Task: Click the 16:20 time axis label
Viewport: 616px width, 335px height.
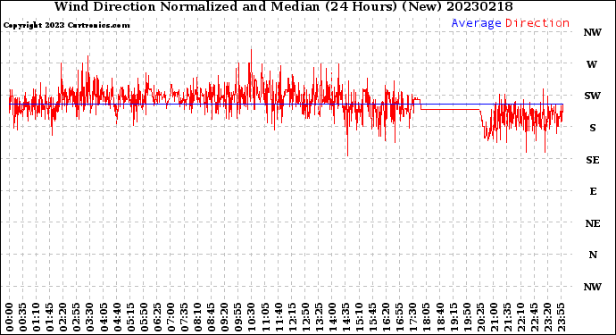Action: pos(386,317)
